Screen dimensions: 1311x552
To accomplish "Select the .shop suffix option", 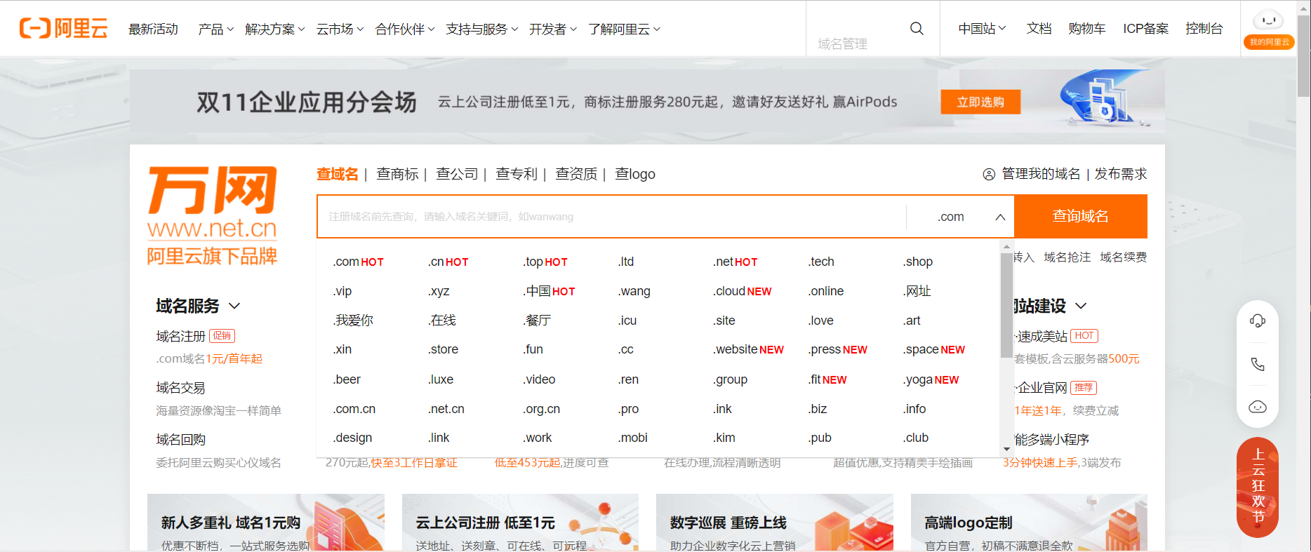I will [x=917, y=262].
